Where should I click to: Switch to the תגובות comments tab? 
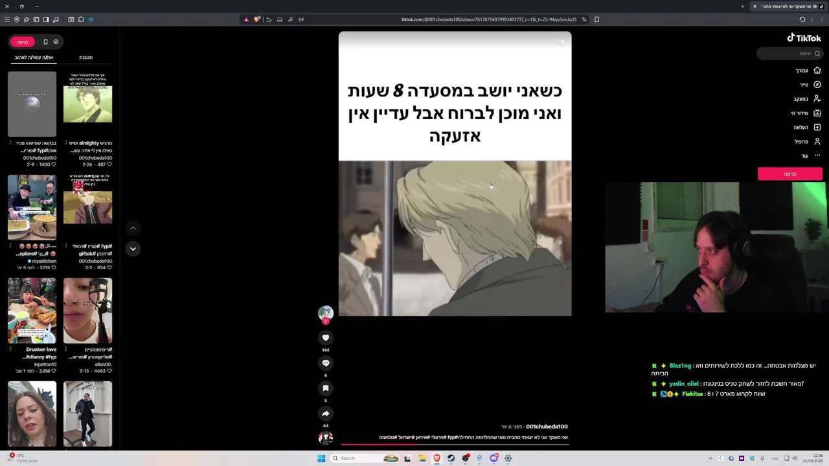pos(85,58)
